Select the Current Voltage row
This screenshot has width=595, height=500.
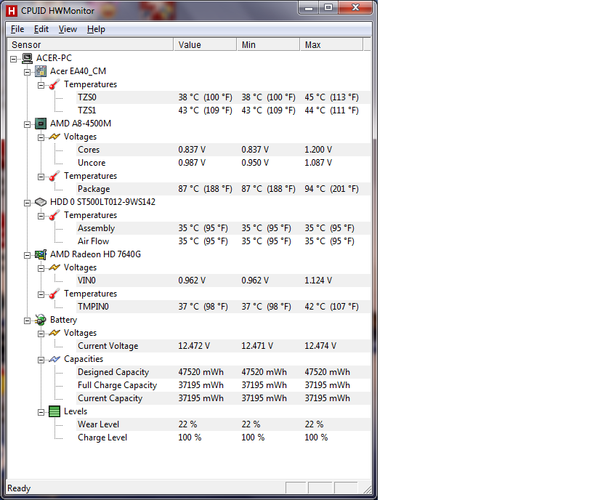click(223, 346)
